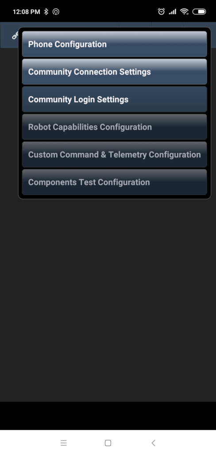The image size is (216, 456).
Task: Tap the alarm clock status icon
Action: click(x=161, y=12)
